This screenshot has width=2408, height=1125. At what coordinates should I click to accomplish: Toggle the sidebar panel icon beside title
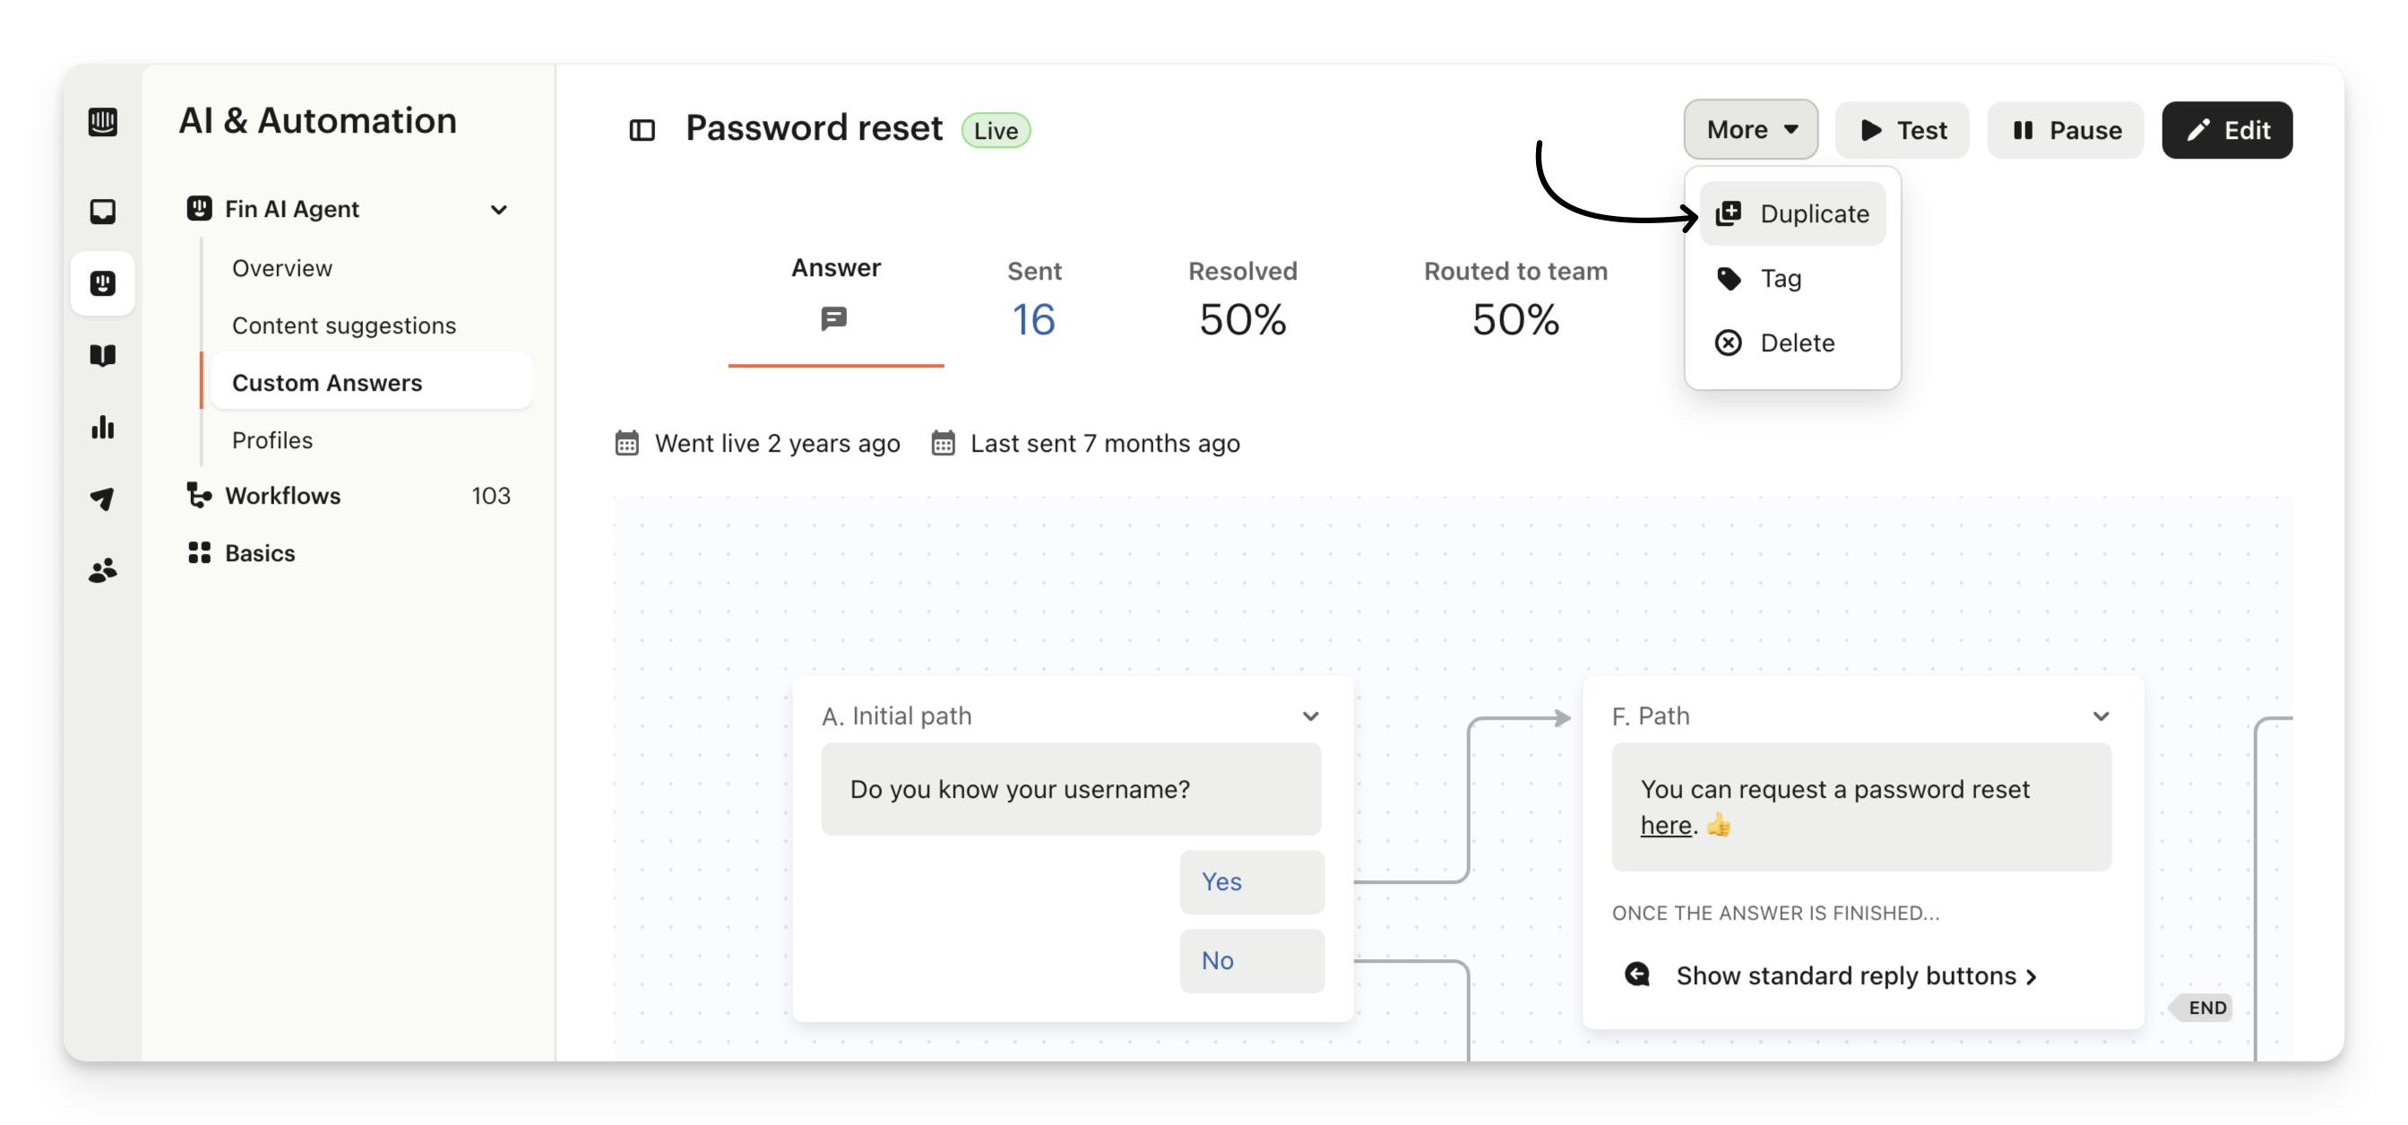tap(643, 130)
